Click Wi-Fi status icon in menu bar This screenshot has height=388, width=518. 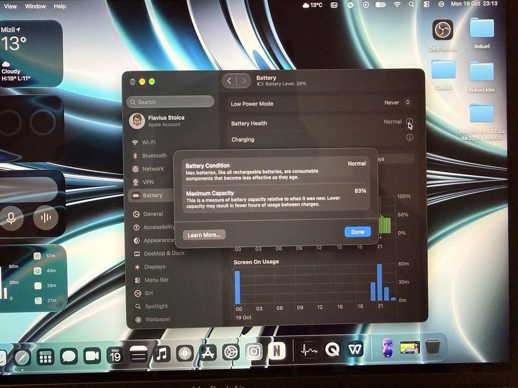397,4
